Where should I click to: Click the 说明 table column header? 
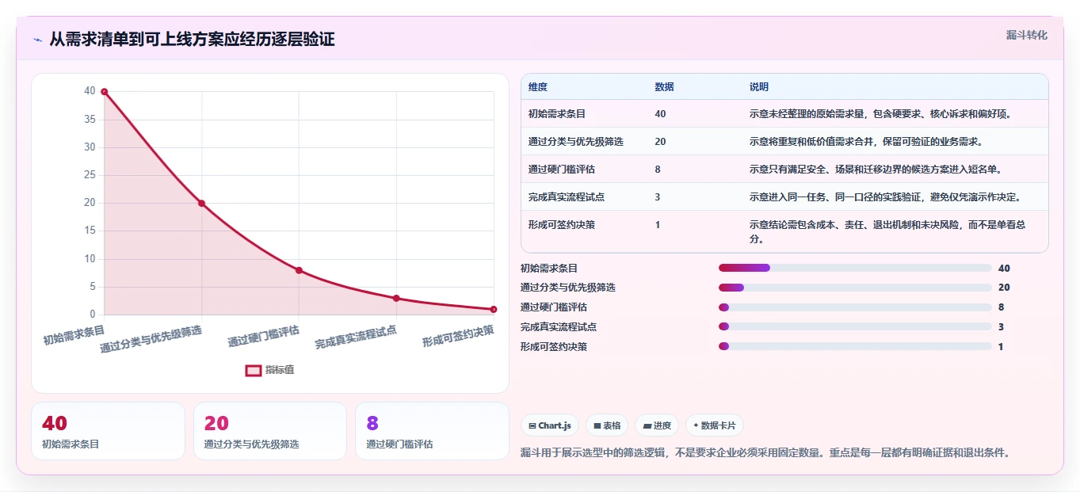click(x=759, y=87)
